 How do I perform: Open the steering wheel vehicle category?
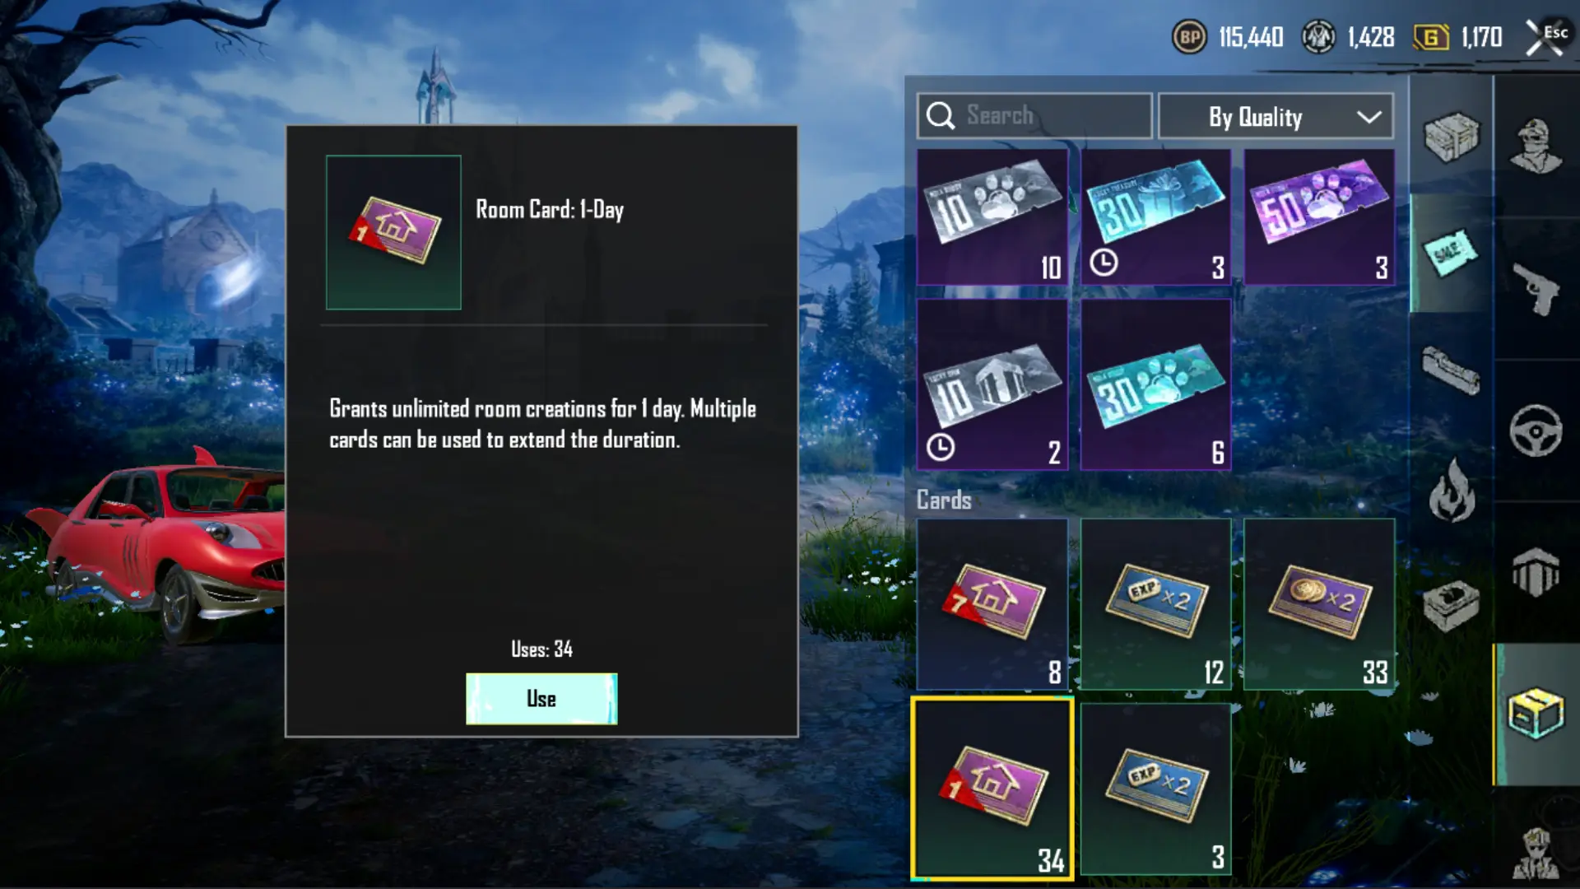coord(1536,431)
